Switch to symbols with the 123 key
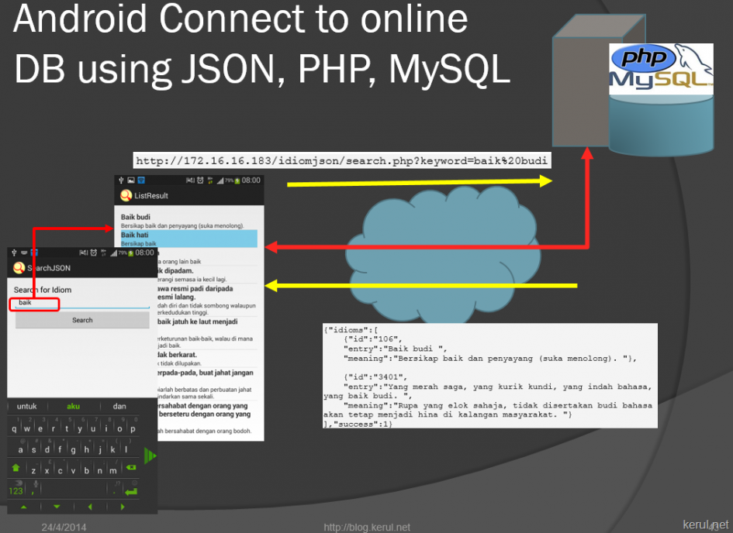This screenshot has height=533, width=733. tap(15, 490)
